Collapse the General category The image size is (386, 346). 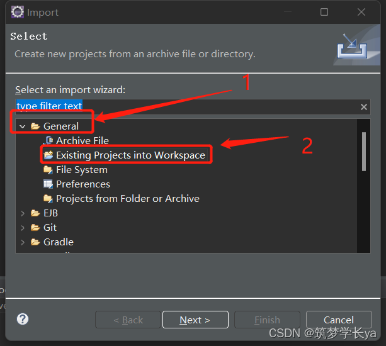pos(23,126)
